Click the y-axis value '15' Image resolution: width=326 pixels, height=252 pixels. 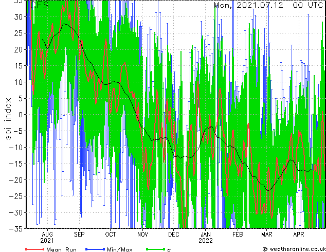[x=19, y=66]
